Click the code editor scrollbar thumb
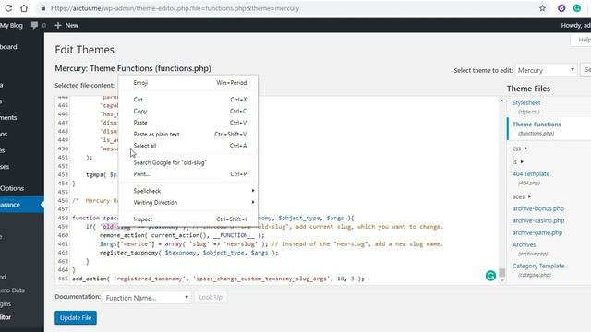Image resolution: width=591 pixels, height=332 pixels. [x=502, y=272]
